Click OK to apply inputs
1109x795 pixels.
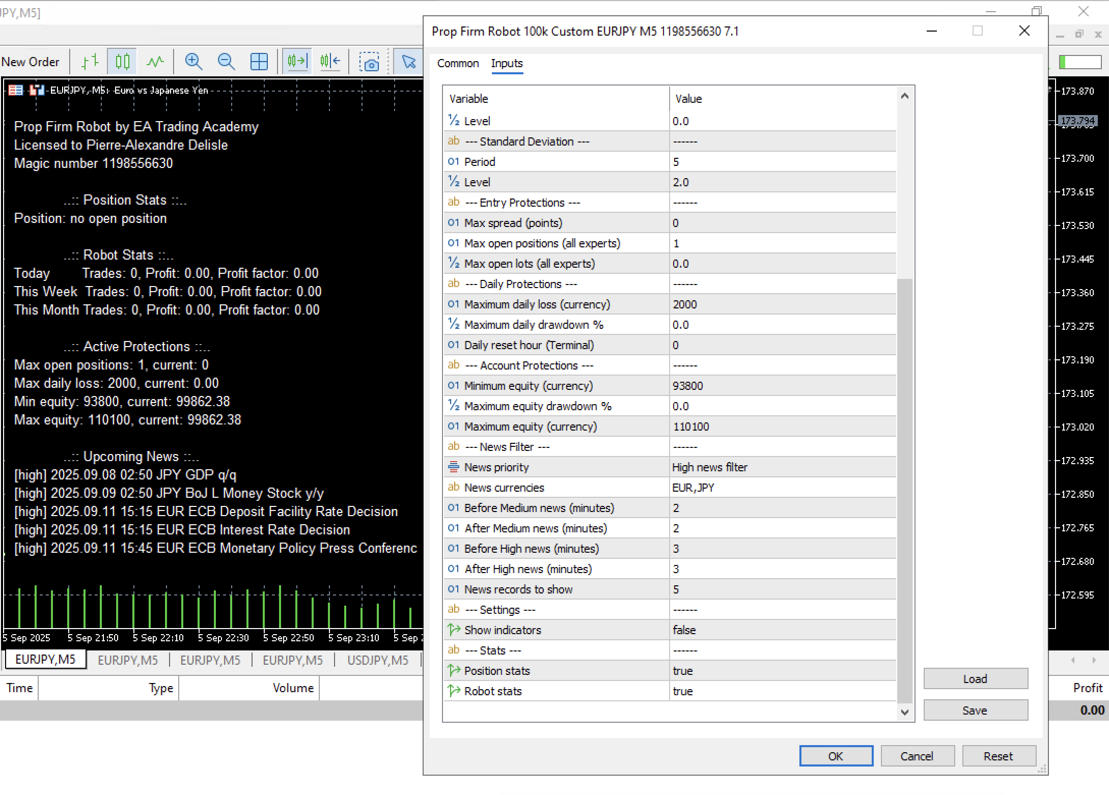coord(836,756)
